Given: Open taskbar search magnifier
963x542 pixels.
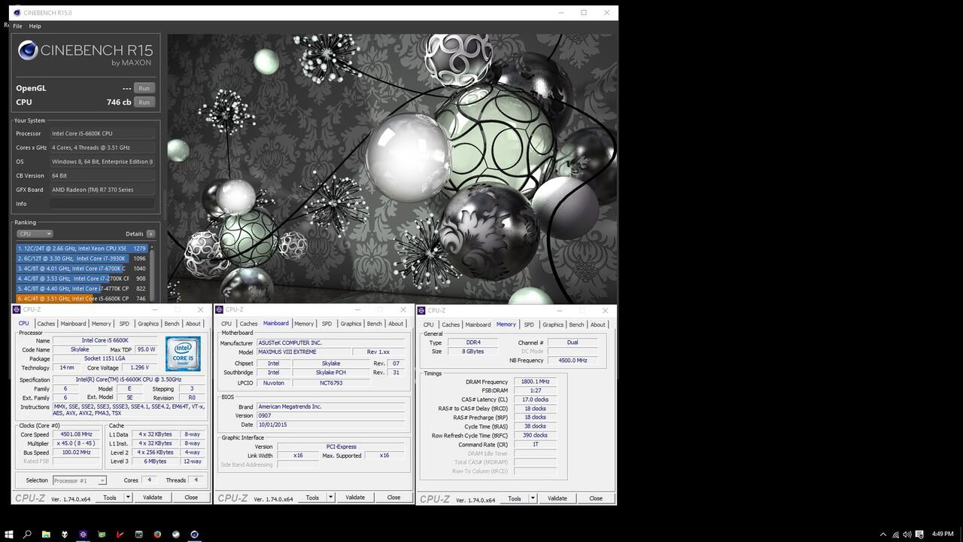Looking at the screenshot, I should [27, 534].
